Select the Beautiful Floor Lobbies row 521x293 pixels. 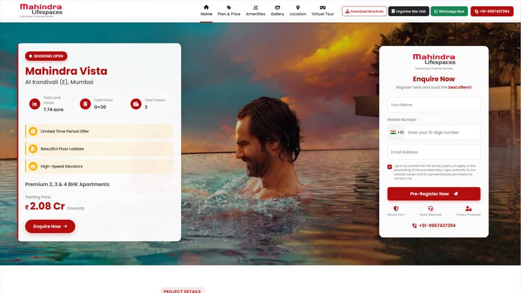coord(99,149)
